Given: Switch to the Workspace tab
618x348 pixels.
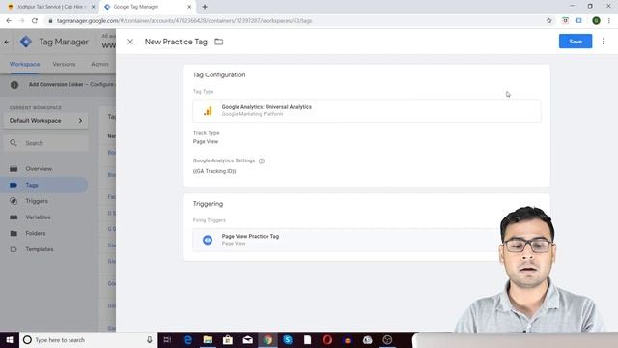Looking at the screenshot, I should (x=24, y=64).
